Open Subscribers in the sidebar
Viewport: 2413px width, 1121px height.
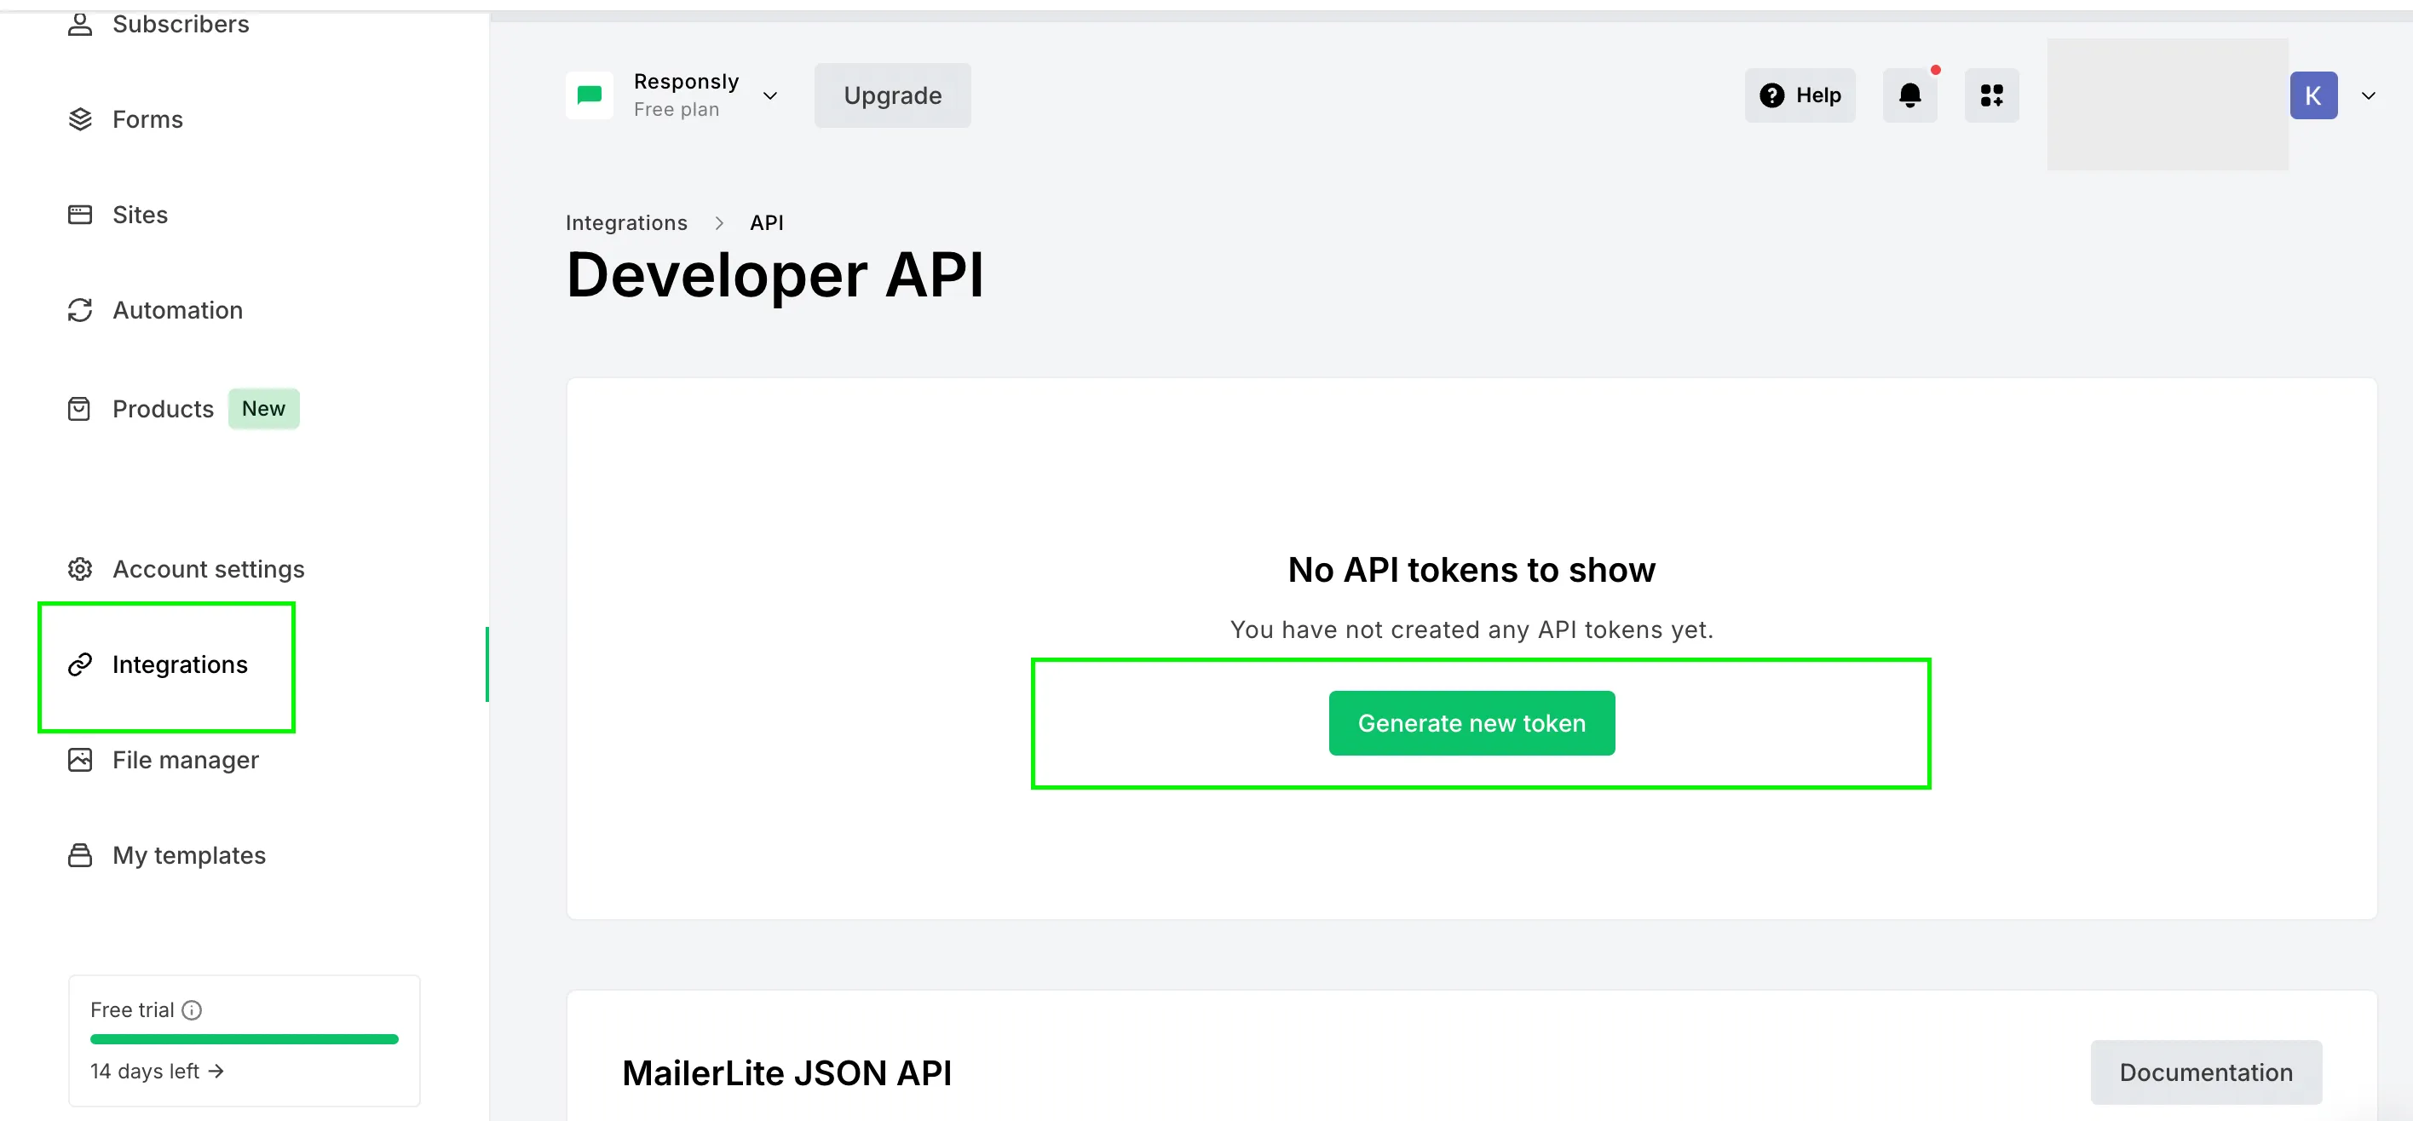pos(180,25)
